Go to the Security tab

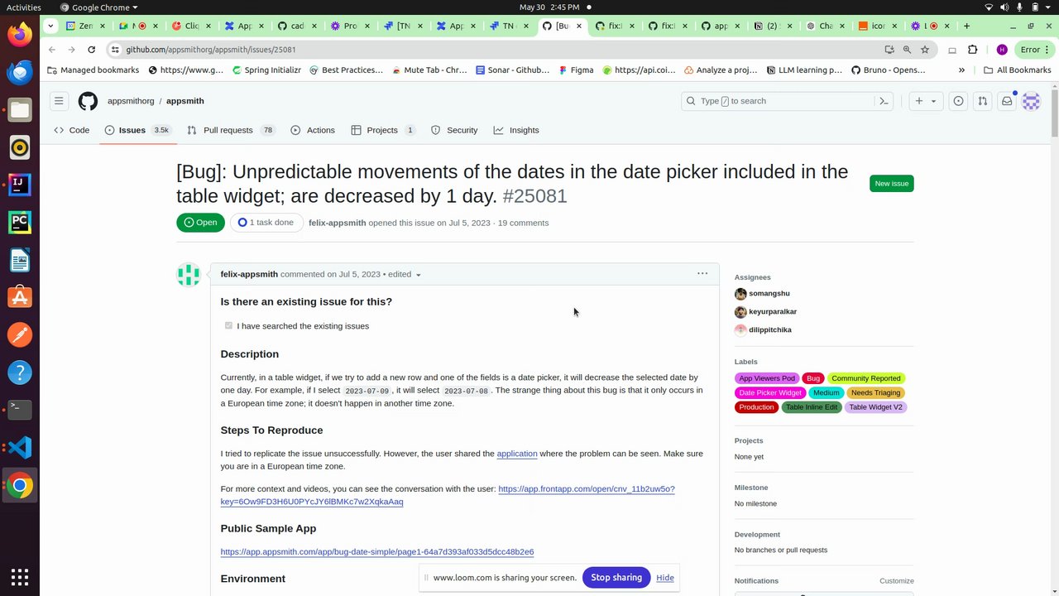[x=454, y=130]
